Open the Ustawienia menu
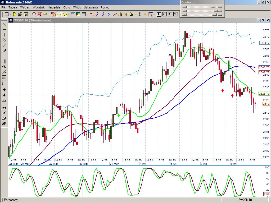Viewport: 271px width, 203px height. coord(91,7)
